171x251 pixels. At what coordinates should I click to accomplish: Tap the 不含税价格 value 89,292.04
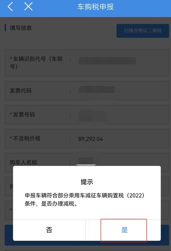[x=90, y=139]
